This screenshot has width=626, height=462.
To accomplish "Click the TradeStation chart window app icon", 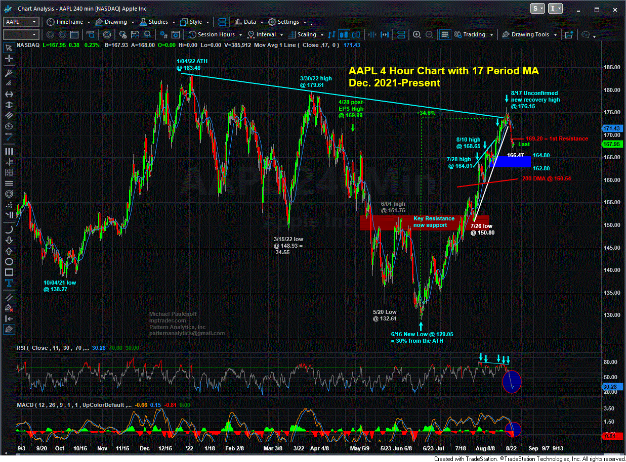I will [x=9, y=8].
